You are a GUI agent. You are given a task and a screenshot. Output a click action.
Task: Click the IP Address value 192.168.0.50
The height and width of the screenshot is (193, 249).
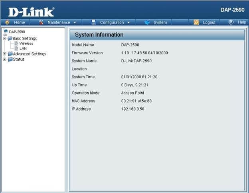(x=132, y=109)
